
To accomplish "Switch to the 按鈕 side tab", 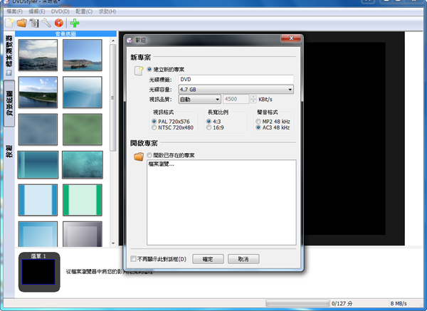I will [x=9, y=151].
